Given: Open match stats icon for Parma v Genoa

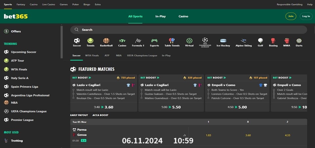Looking at the screenshot, I should coord(184,135).
